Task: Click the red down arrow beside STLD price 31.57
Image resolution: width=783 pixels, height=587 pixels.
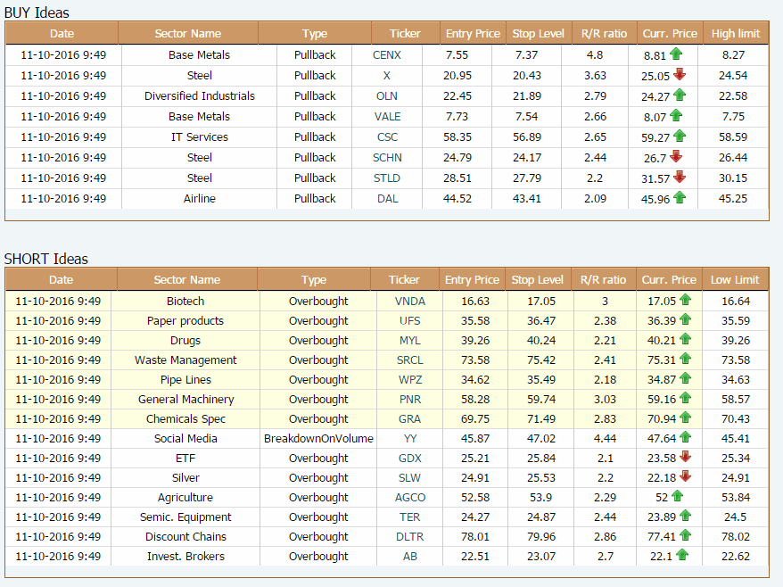Action: pyautogui.click(x=680, y=177)
